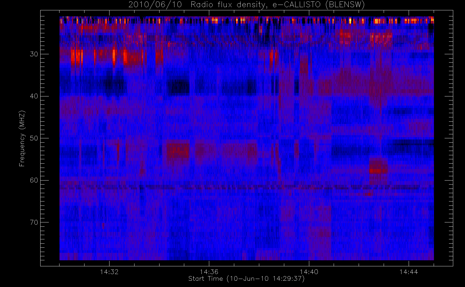The height and width of the screenshot is (287, 465).
Task: Click the 50 frequency tick label
Action: [34, 138]
